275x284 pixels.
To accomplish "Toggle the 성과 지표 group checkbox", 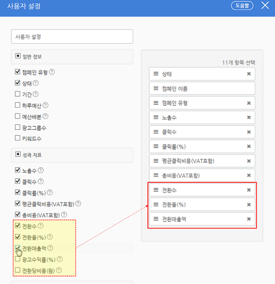I will tap(18, 154).
